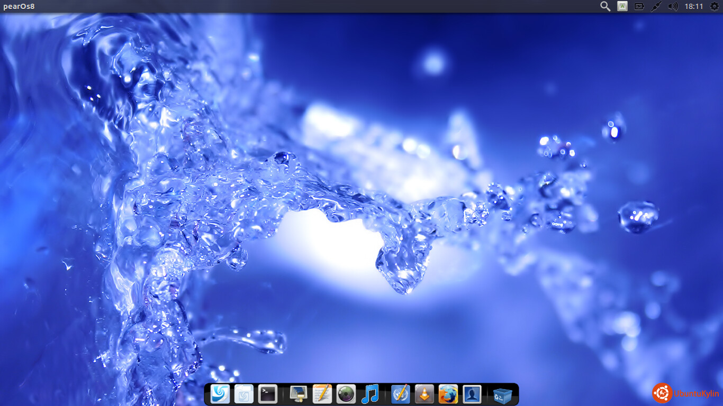
Task: Open the monitor with paintbrush appearance app
Action: point(299,394)
